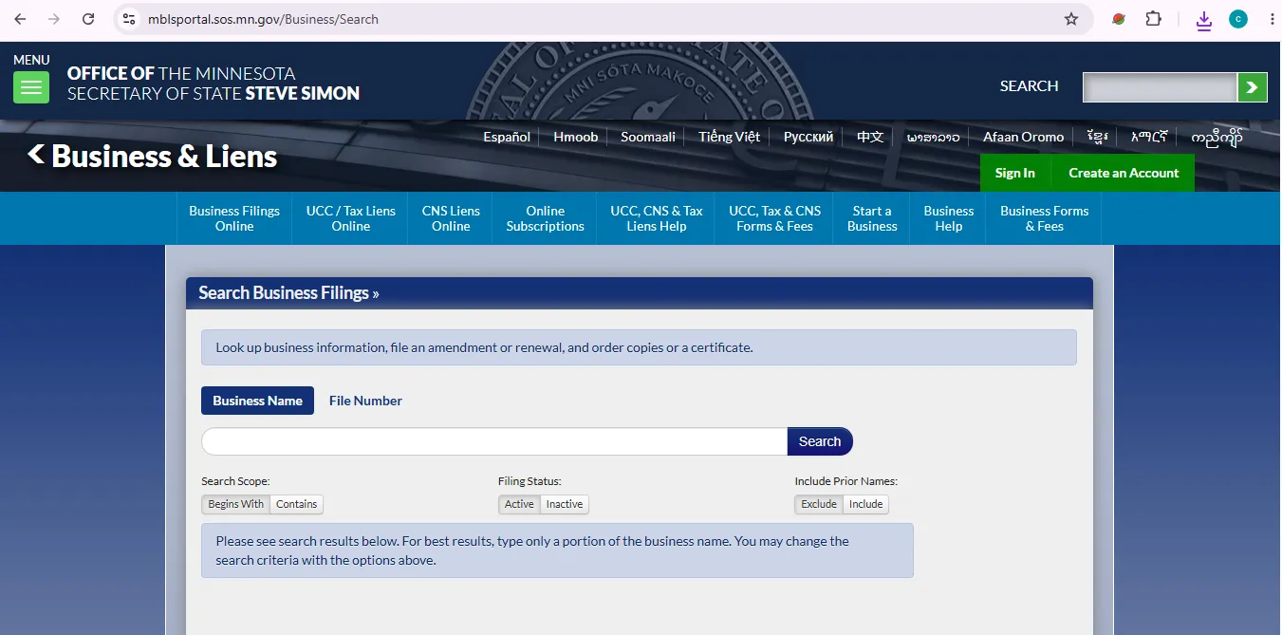Open the green hamburger MENU button
Viewport: 1282px width, 635px height.
(x=31, y=87)
